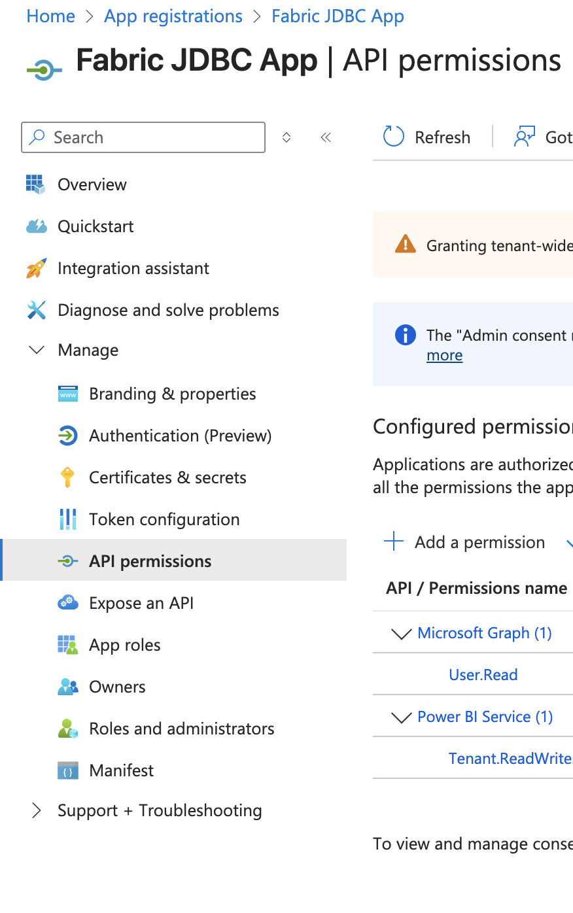Click the Overview grid icon
This screenshot has width=573, height=913.
[36, 184]
